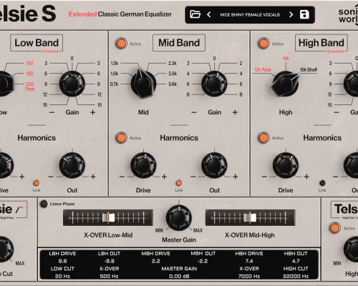Select 2.3k Mid frequency label
The image size is (358, 286).
click(173, 63)
